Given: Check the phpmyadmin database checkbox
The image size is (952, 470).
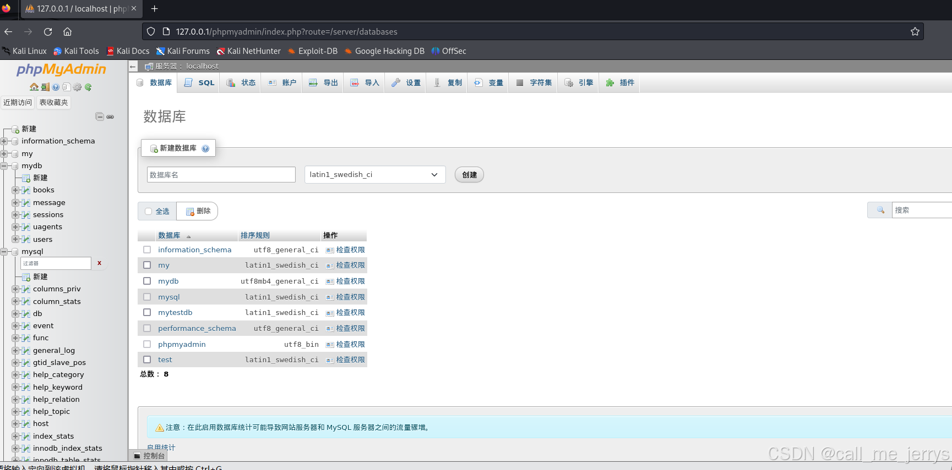Looking at the screenshot, I should 147,344.
